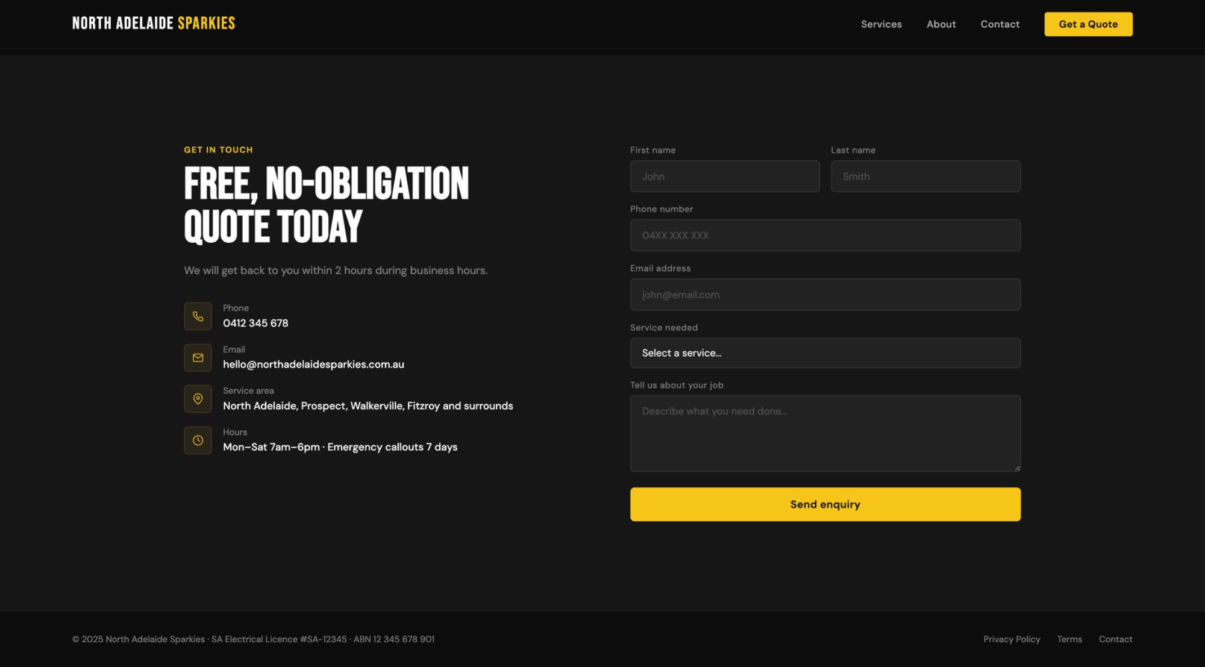The image size is (1205, 667).
Task: Click the email envelope icon
Action: tap(198, 358)
